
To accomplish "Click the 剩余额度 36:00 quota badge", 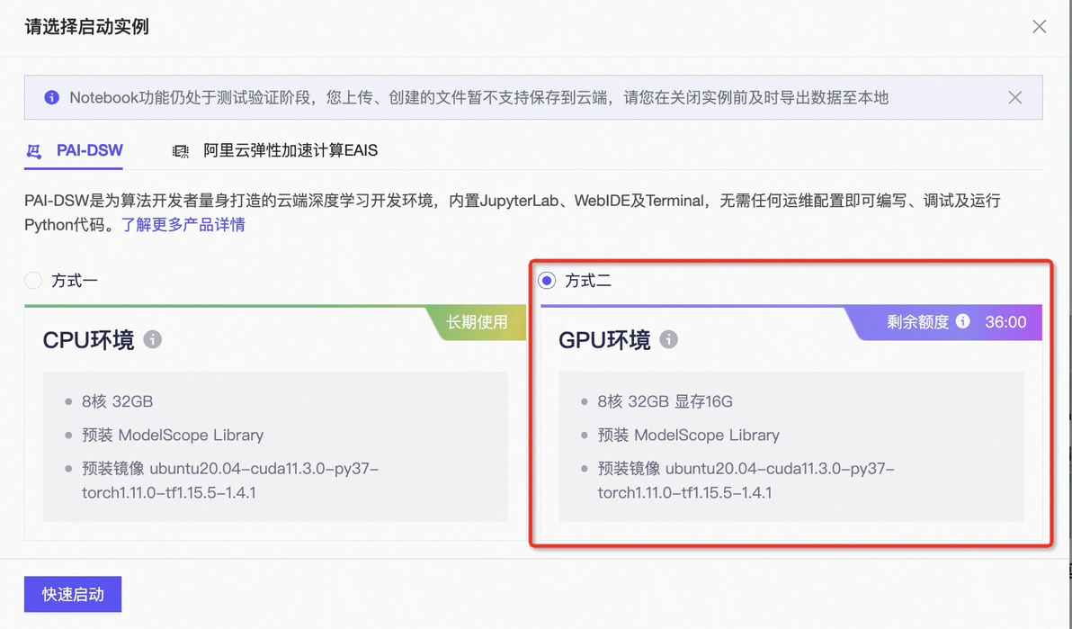I will click(947, 321).
